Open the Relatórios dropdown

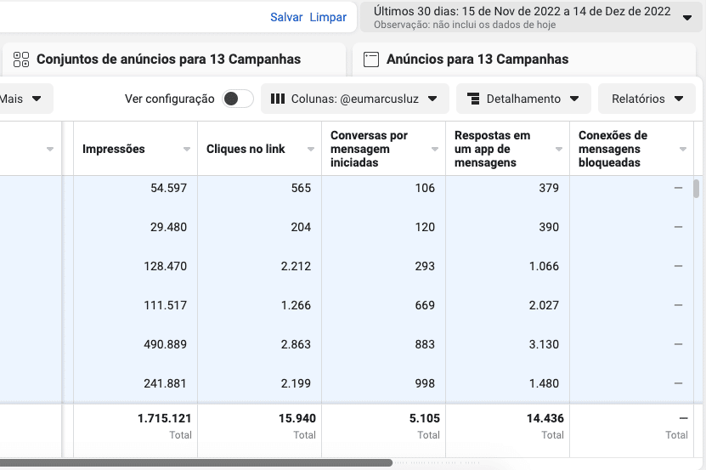click(x=647, y=99)
